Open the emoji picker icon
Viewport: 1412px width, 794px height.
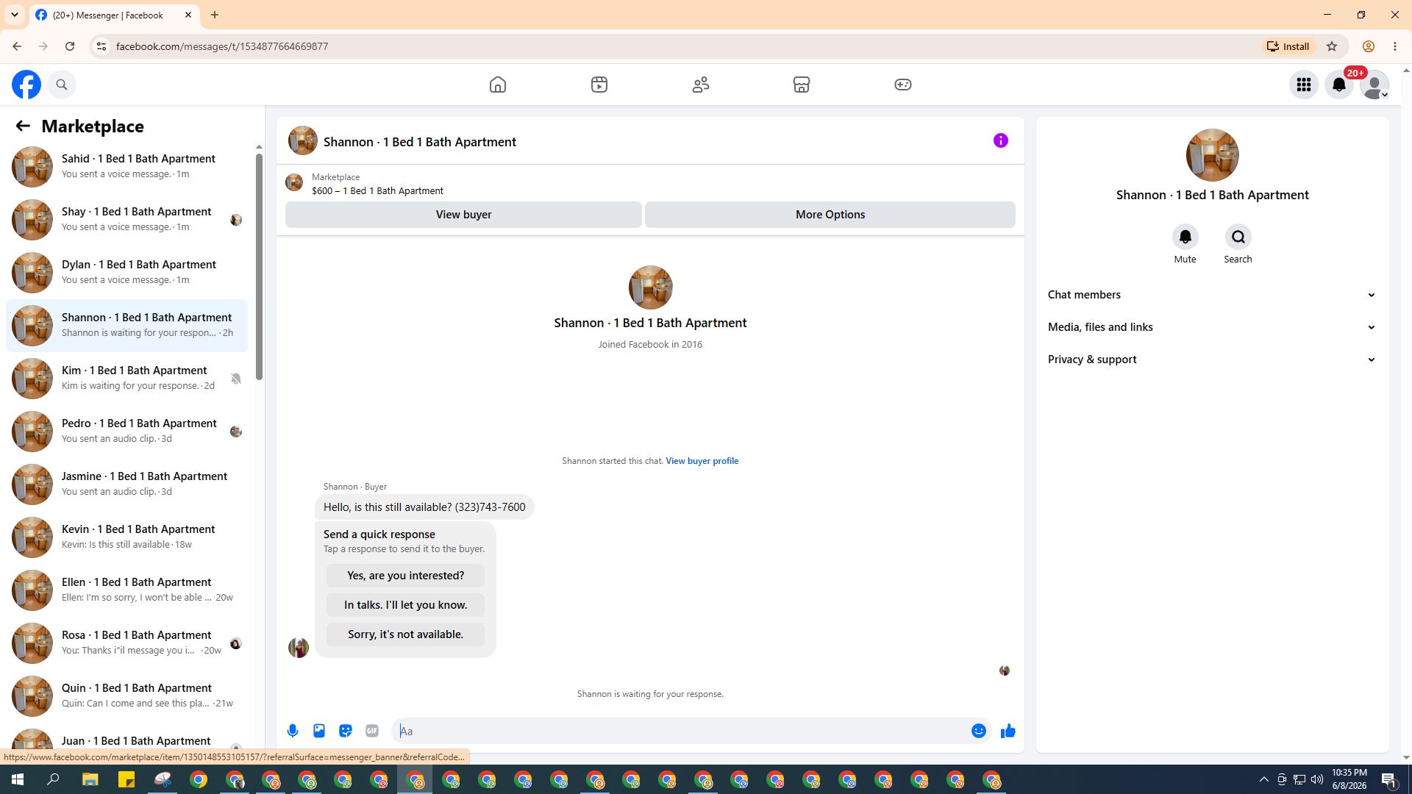979,731
